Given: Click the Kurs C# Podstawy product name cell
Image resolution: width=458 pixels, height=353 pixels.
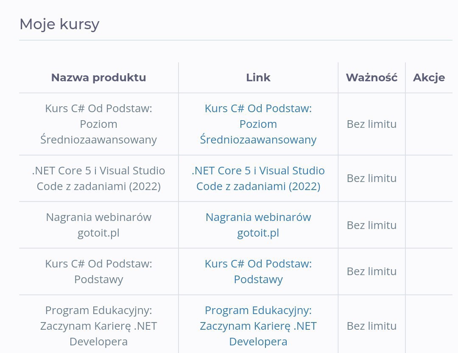Looking at the screenshot, I should tap(98, 271).
